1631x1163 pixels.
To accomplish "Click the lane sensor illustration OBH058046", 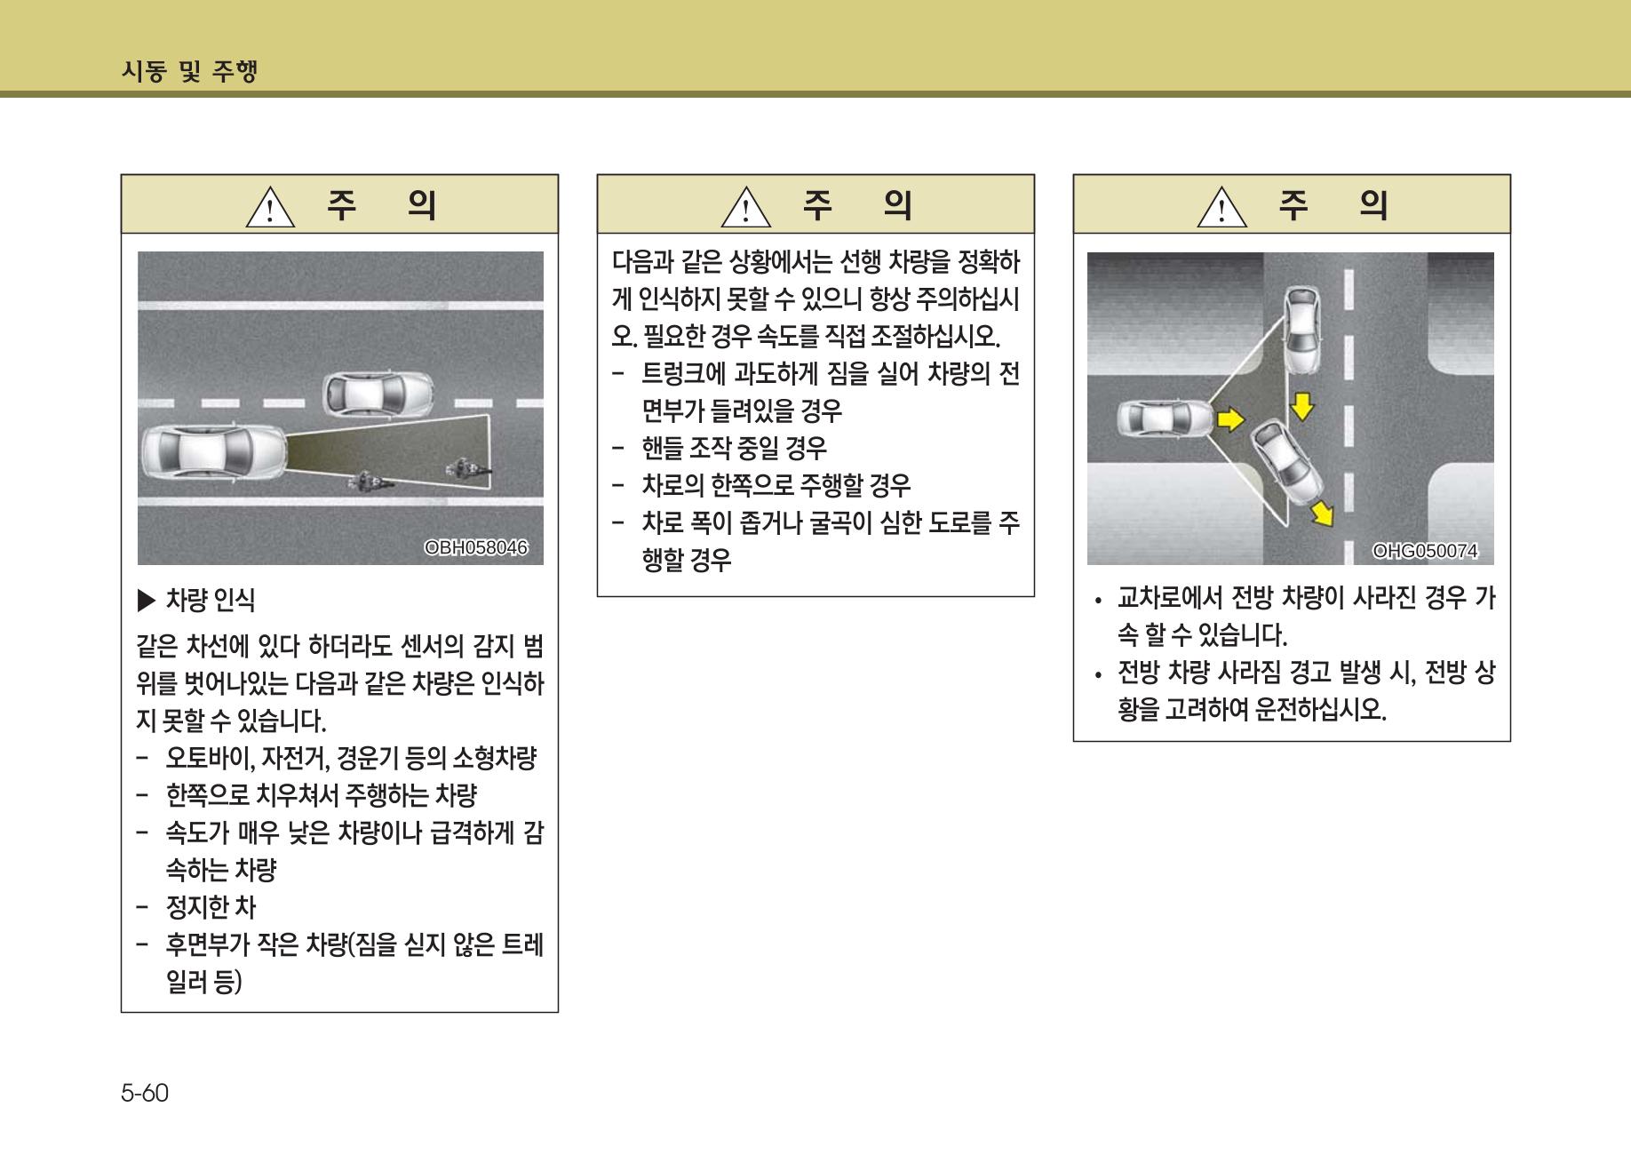I will [x=340, y=408].
